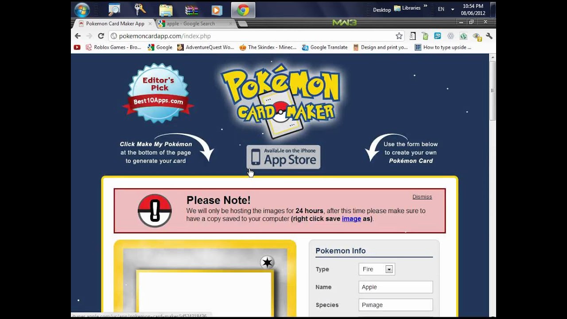Open the Google Translate bookmark
This screenshot has width=567, height=319.
point(325,47)
